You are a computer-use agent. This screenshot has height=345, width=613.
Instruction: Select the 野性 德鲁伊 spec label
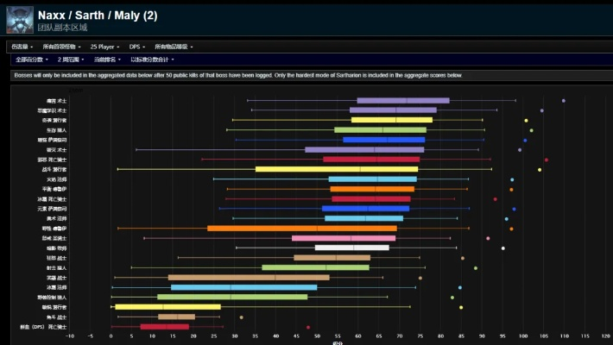pos(54,229)
